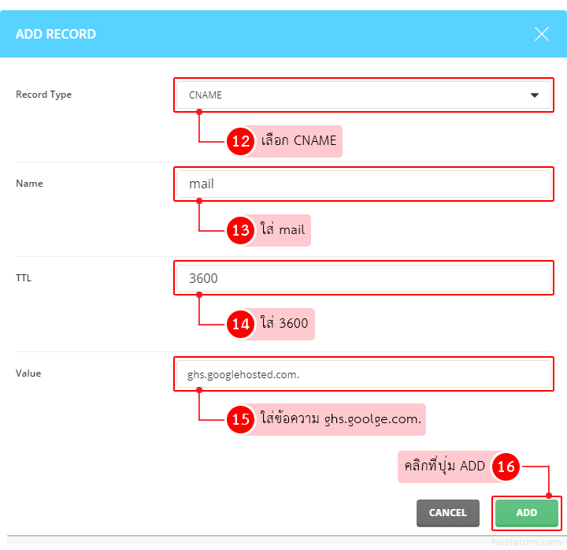567x550 pixels.
Task: Click the 'เลือก CNAME' annotation label
Action: tap(298, 142)
